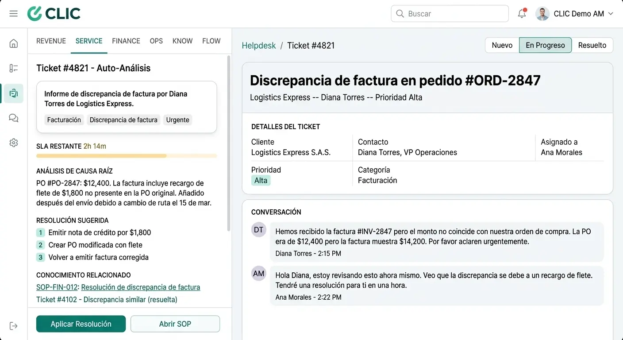Viewport: 623px width, 340px height.
Task: Open the task list sidebar icon
Action: click(x=14, y=68)
